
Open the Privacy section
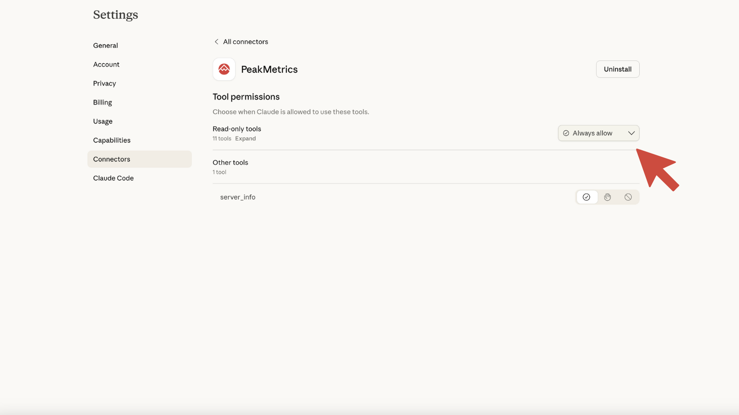104,83
